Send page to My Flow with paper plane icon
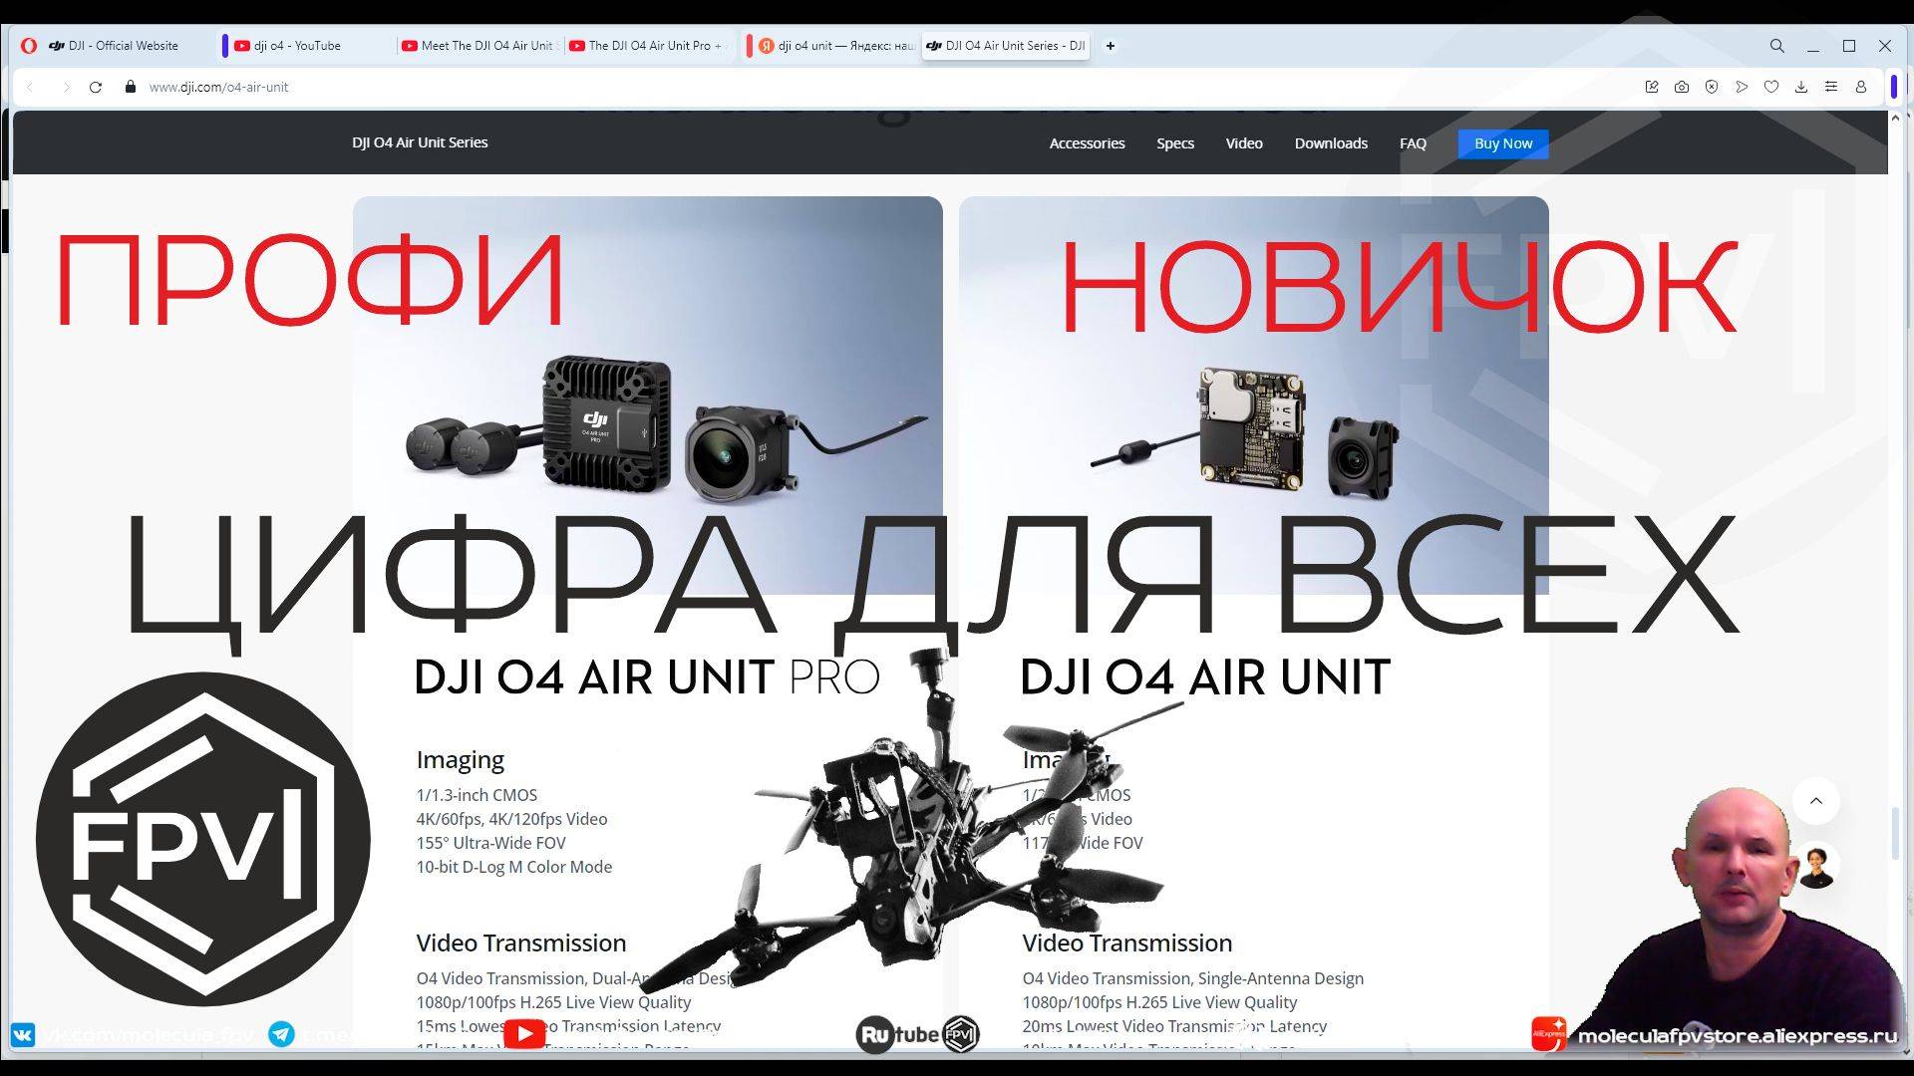The height and width of the screenshot is (1076, 1914). click(x=1742, y=87)
